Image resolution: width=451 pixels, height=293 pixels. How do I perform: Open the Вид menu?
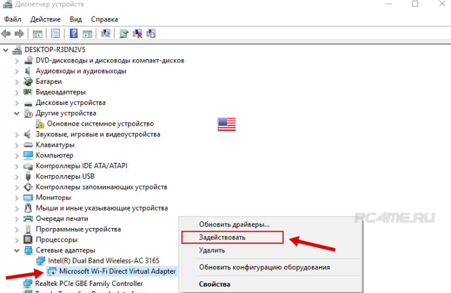(x=76, y=19)
